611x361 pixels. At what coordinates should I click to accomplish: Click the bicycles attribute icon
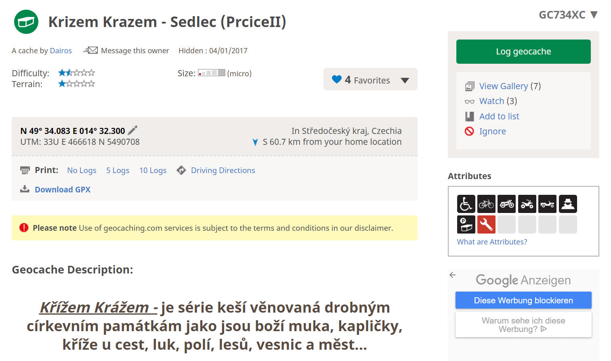[486, 204]
